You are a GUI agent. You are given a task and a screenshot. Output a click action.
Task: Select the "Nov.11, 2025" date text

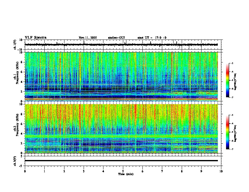coord(88,38)
